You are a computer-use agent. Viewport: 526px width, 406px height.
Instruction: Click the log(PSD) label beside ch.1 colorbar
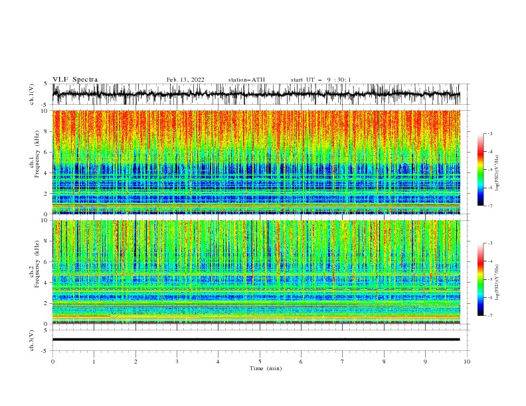(x=497, y=173)
